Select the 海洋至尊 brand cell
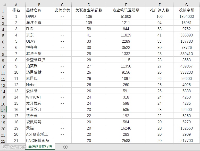The width and height of the screenshot is (200, 151). coord(39,23)
